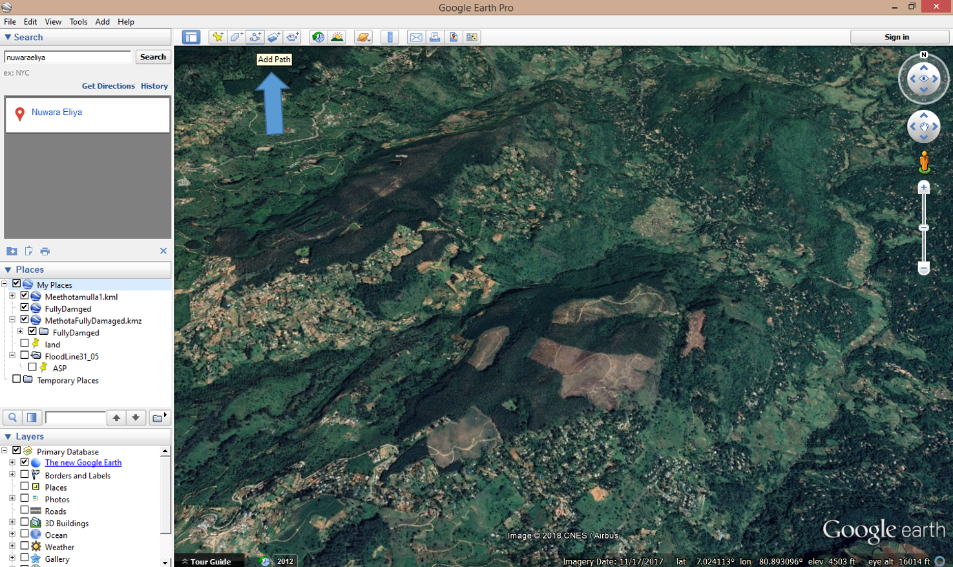Viewport: 953px width, 567px height.
Task: Hide the sidebar with the toolbar button
Action: 191,37
